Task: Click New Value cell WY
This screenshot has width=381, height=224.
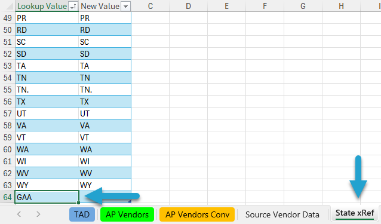Action: click(x=105, y=185)
